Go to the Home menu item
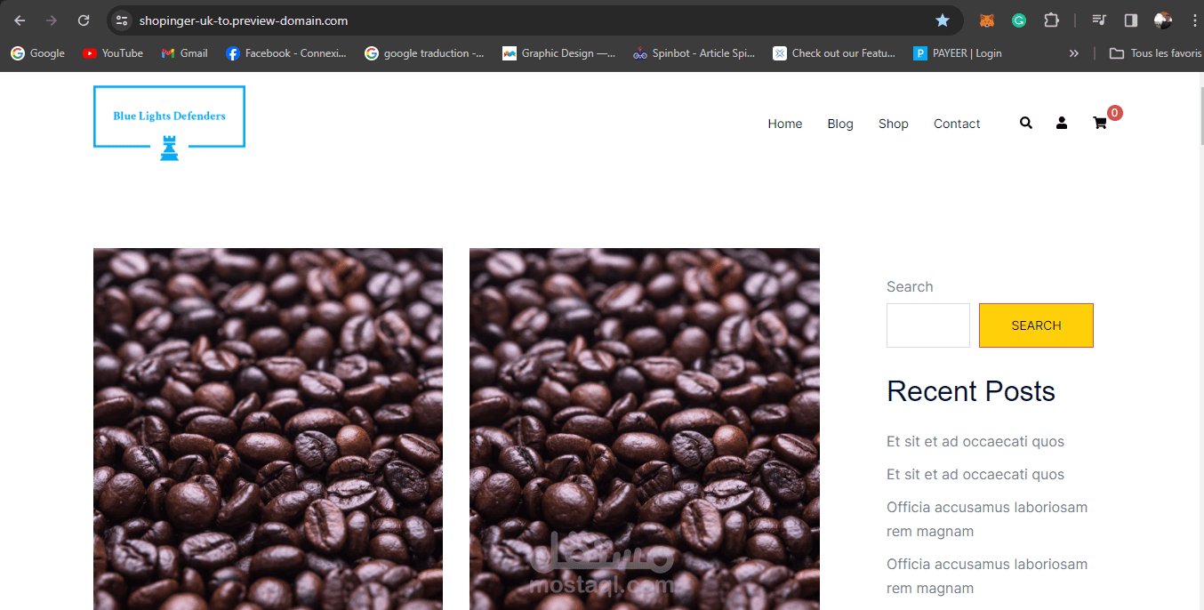 [785, 124]
